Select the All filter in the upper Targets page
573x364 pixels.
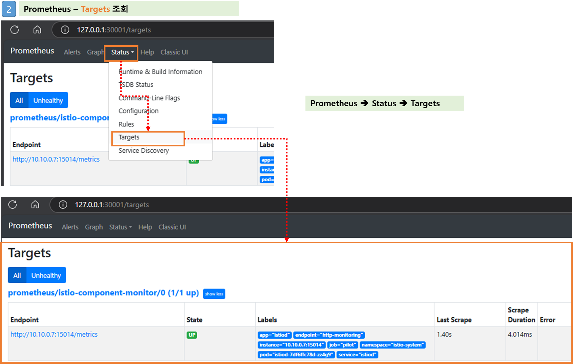19,100
